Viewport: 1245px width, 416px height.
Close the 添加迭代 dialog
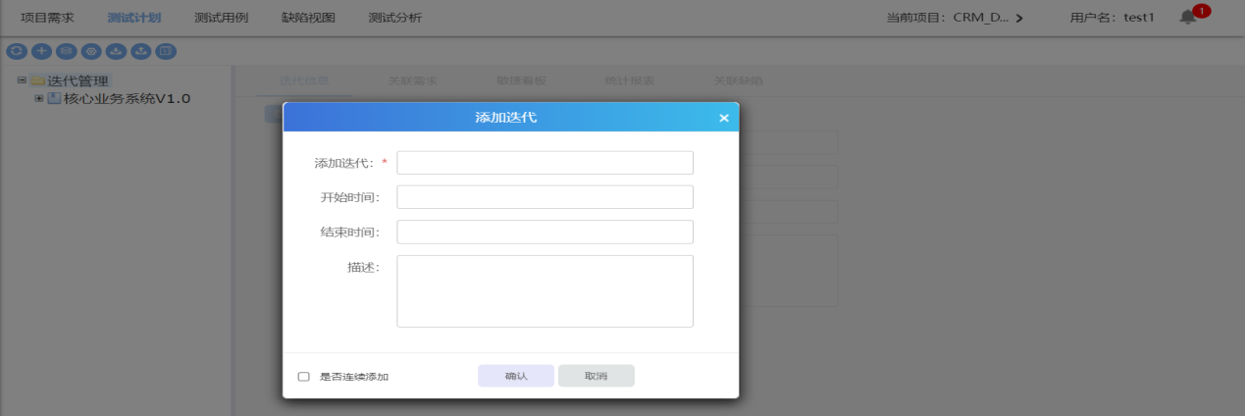tap(724, 118)
